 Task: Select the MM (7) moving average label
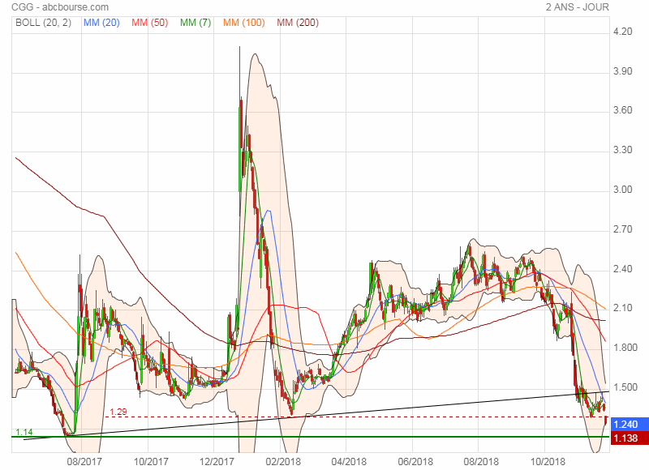tap(196, 23)
